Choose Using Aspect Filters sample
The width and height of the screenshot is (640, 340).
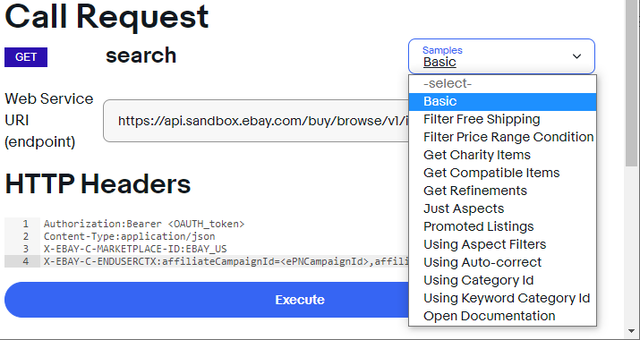[x=502, y=244]
